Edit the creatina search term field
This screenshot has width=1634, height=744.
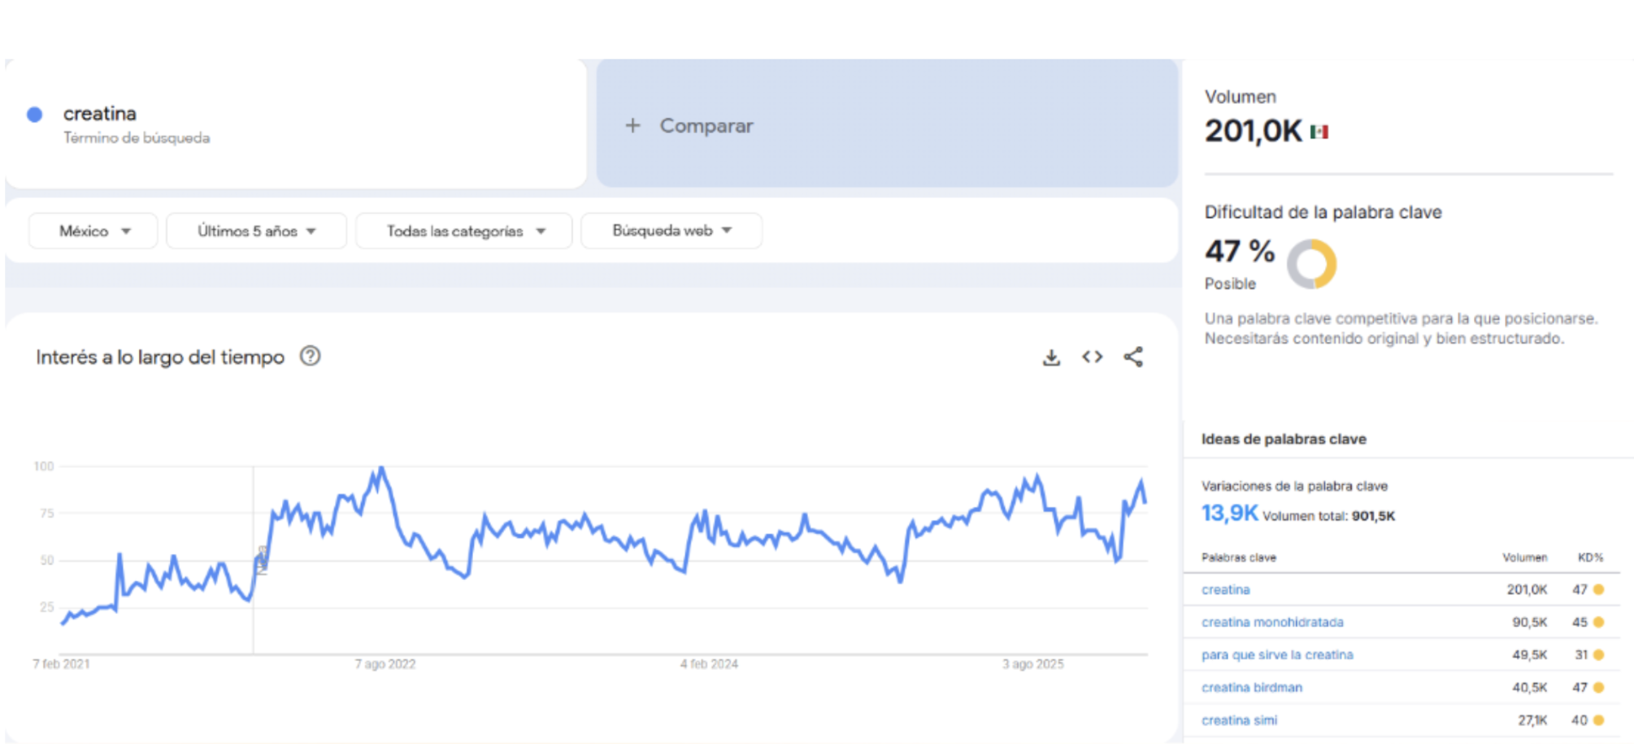pyautogui.click(x=100, y=114)
